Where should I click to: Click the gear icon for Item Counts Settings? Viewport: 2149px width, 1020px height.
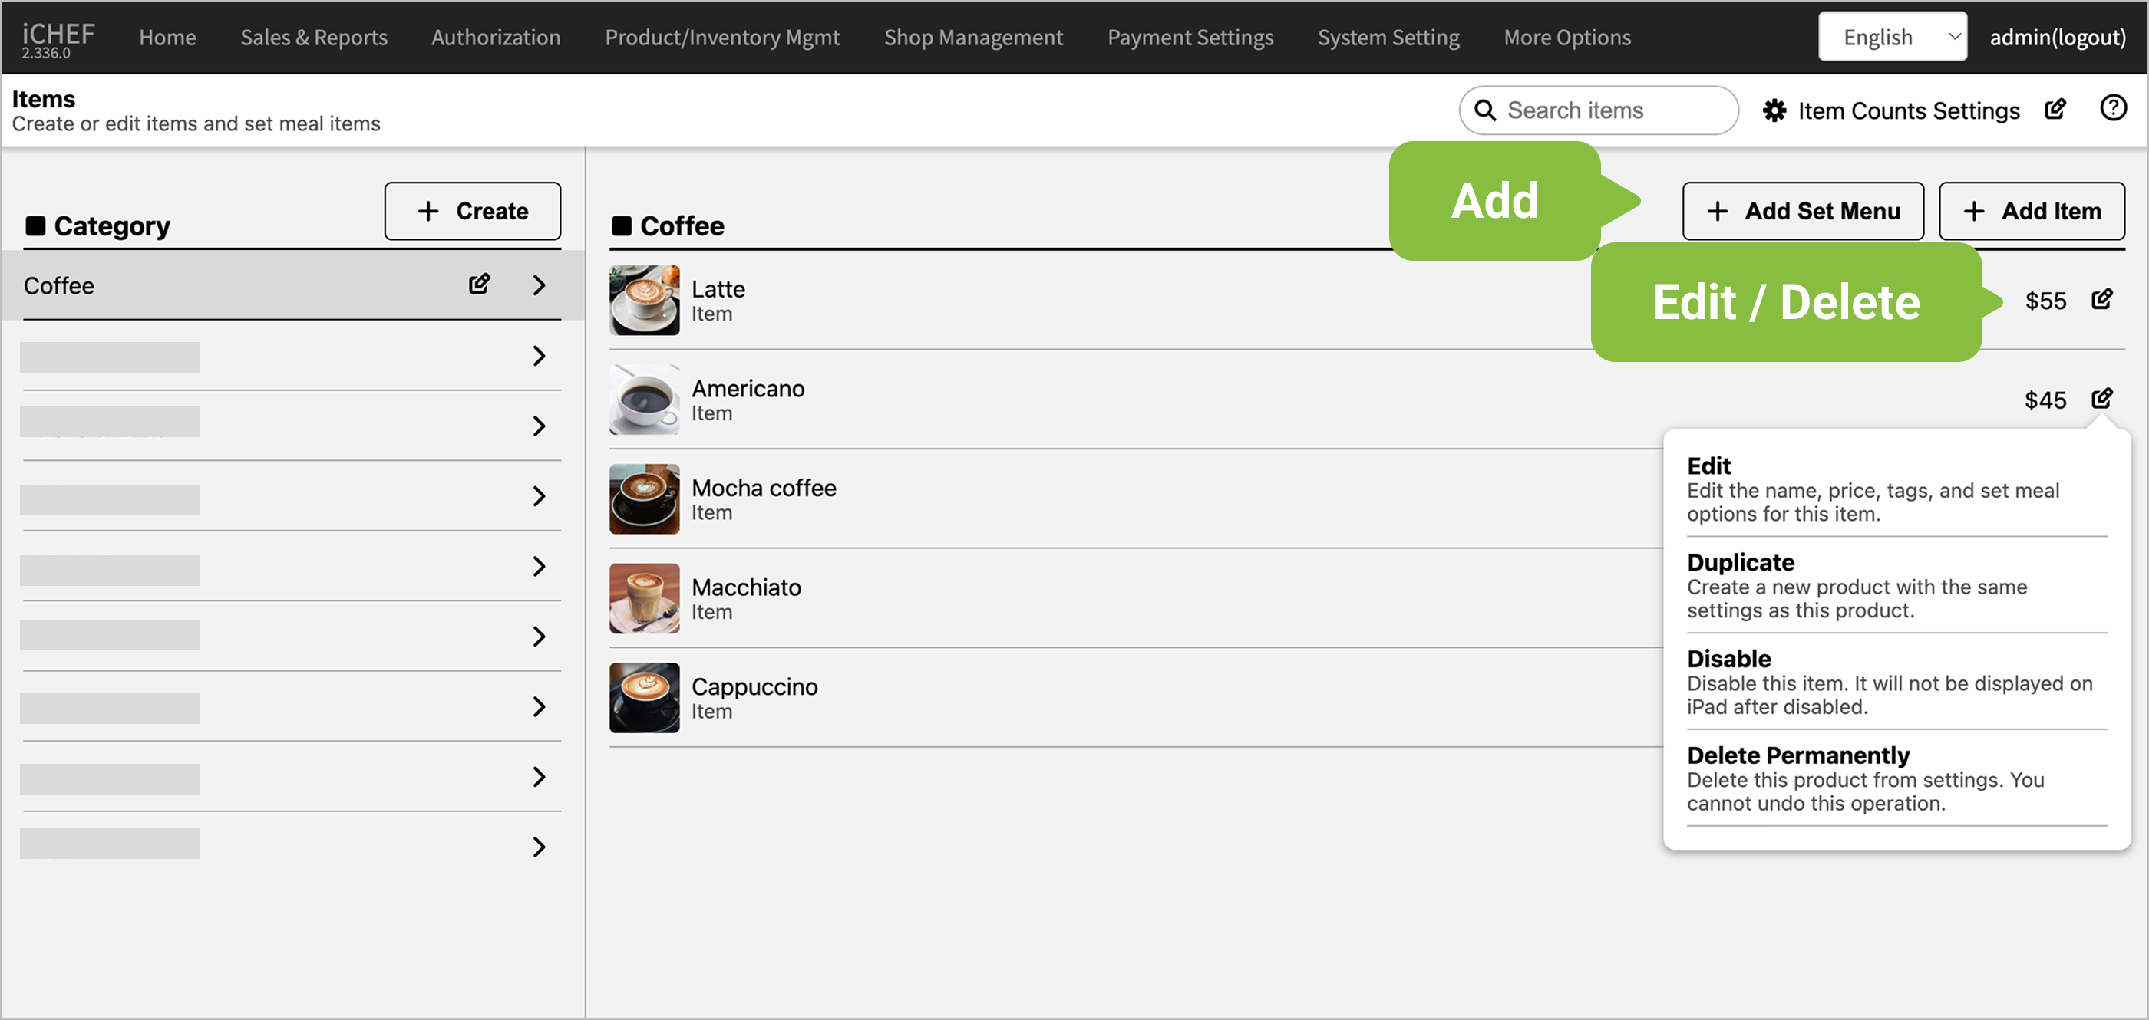(x=1774, y=111)
